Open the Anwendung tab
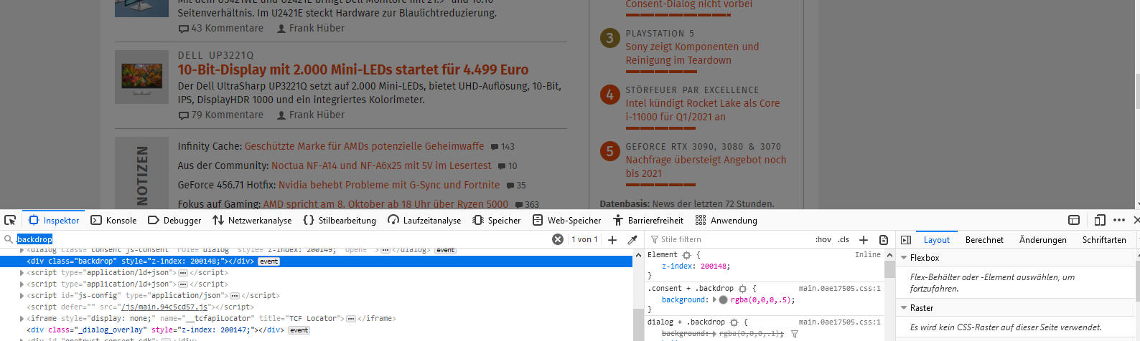Viewport: 1140px width, 341px height. [726, 220]
